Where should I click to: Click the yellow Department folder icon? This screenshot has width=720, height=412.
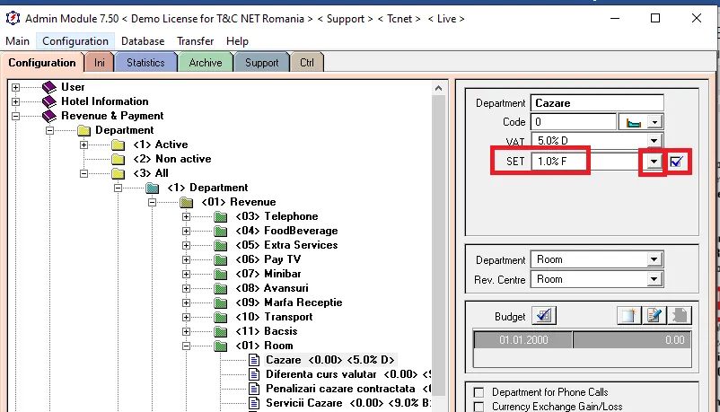[83, 130]
